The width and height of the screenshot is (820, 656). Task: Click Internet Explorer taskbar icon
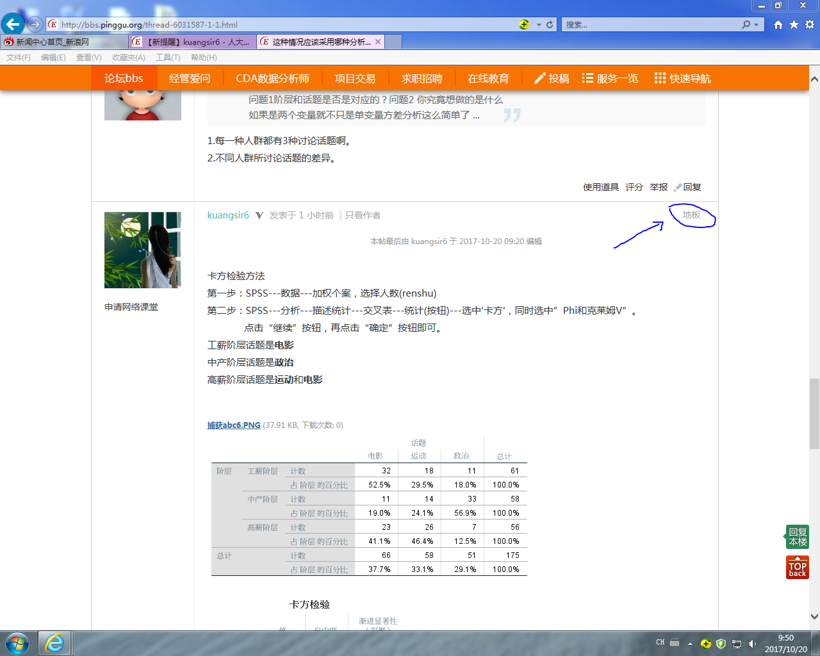55,643
